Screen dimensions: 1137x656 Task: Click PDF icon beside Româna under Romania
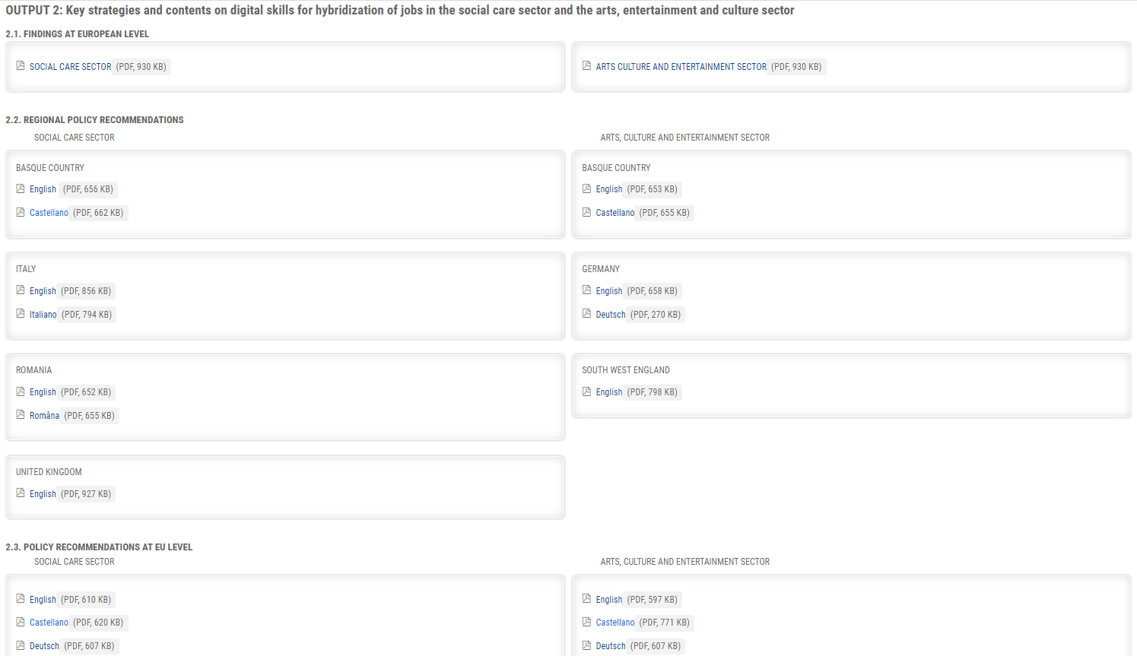[21, 415]
